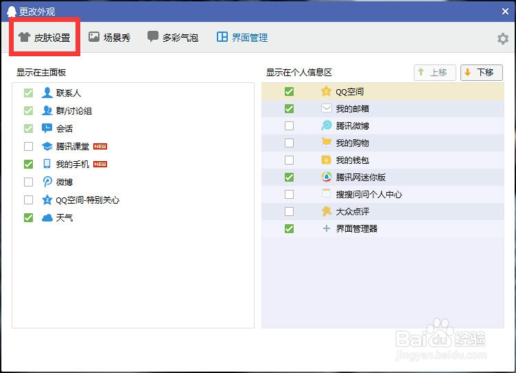Click the yellow QQ空间 star icon
Viewport: 516px width, 373px height.
[326, 91]
